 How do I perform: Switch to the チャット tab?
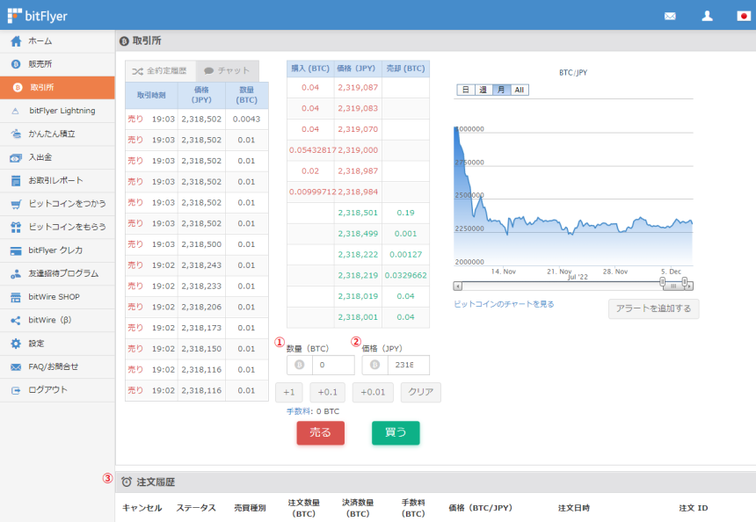coord(227,71)
